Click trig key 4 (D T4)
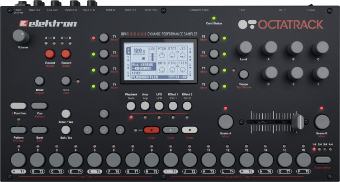This screenshot has height=182, width=340. 76,160
